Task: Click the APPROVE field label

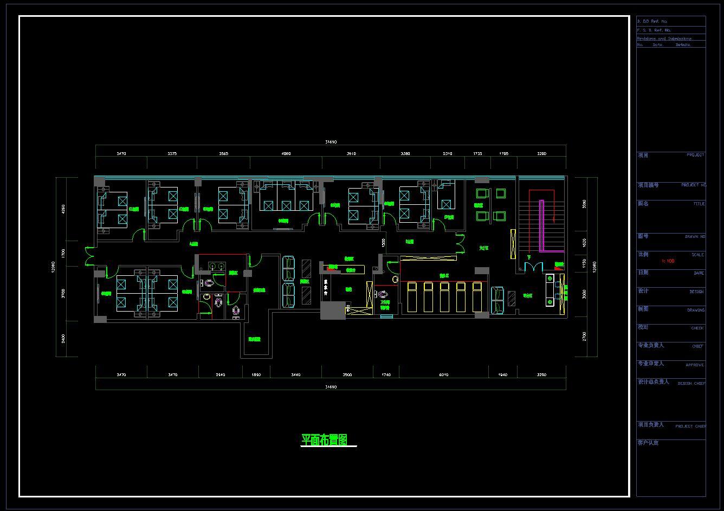Action: (695, 365)
